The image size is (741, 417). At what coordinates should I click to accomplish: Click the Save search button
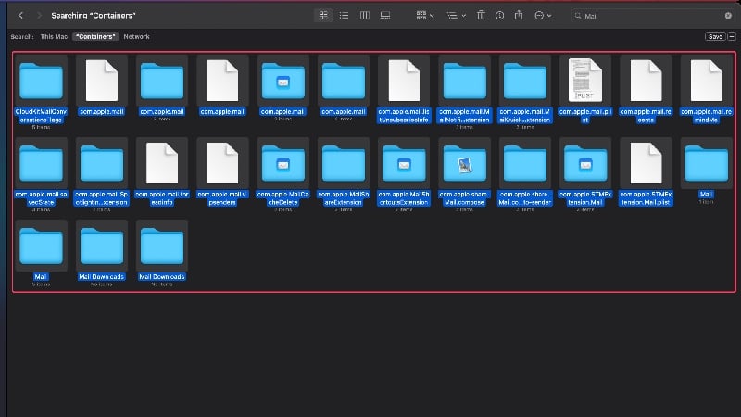click(x=715, y=36)
